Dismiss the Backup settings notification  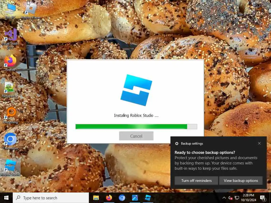click(259, 143)
